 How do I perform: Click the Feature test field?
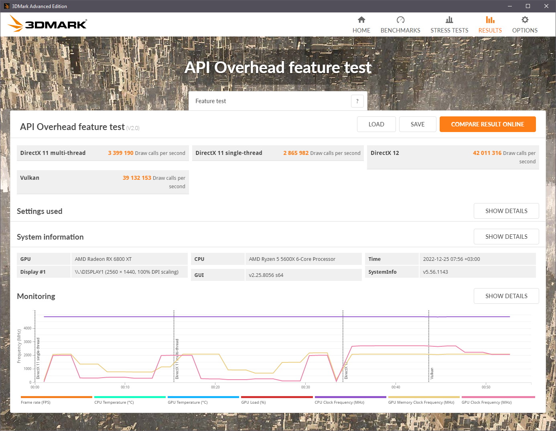point(278,101)
